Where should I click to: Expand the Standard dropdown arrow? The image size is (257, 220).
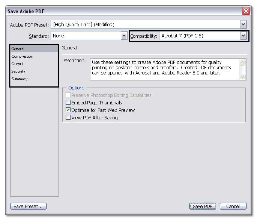[x=124, y=36]
